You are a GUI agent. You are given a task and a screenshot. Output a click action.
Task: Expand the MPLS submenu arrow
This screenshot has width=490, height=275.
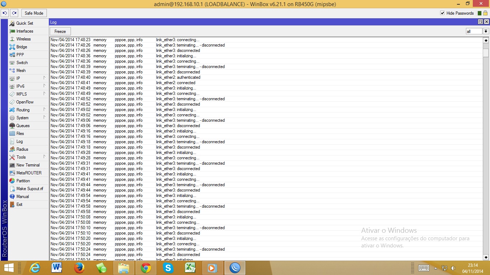point(45,93)
